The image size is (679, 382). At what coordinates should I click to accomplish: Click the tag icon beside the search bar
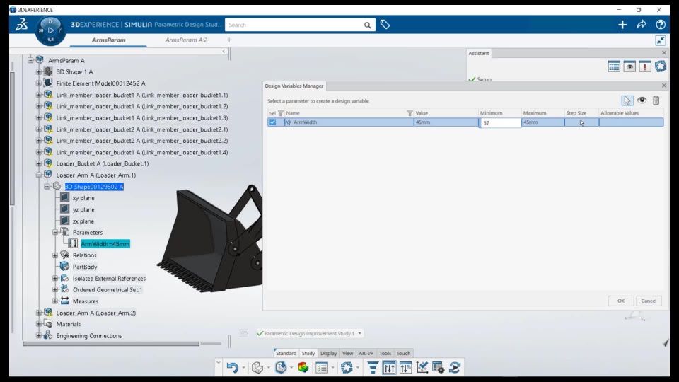pyautogui.click(x=385, y=25)
